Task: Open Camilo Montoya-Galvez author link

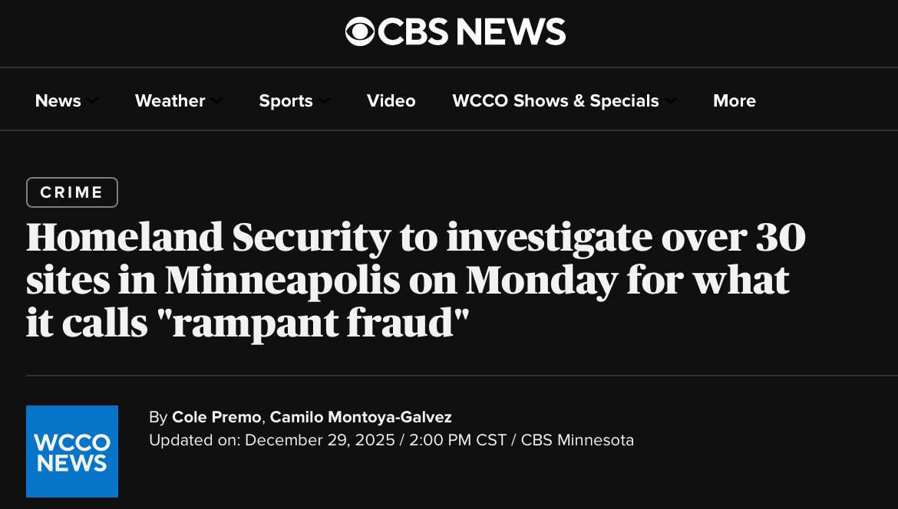Action: [361, 417]
